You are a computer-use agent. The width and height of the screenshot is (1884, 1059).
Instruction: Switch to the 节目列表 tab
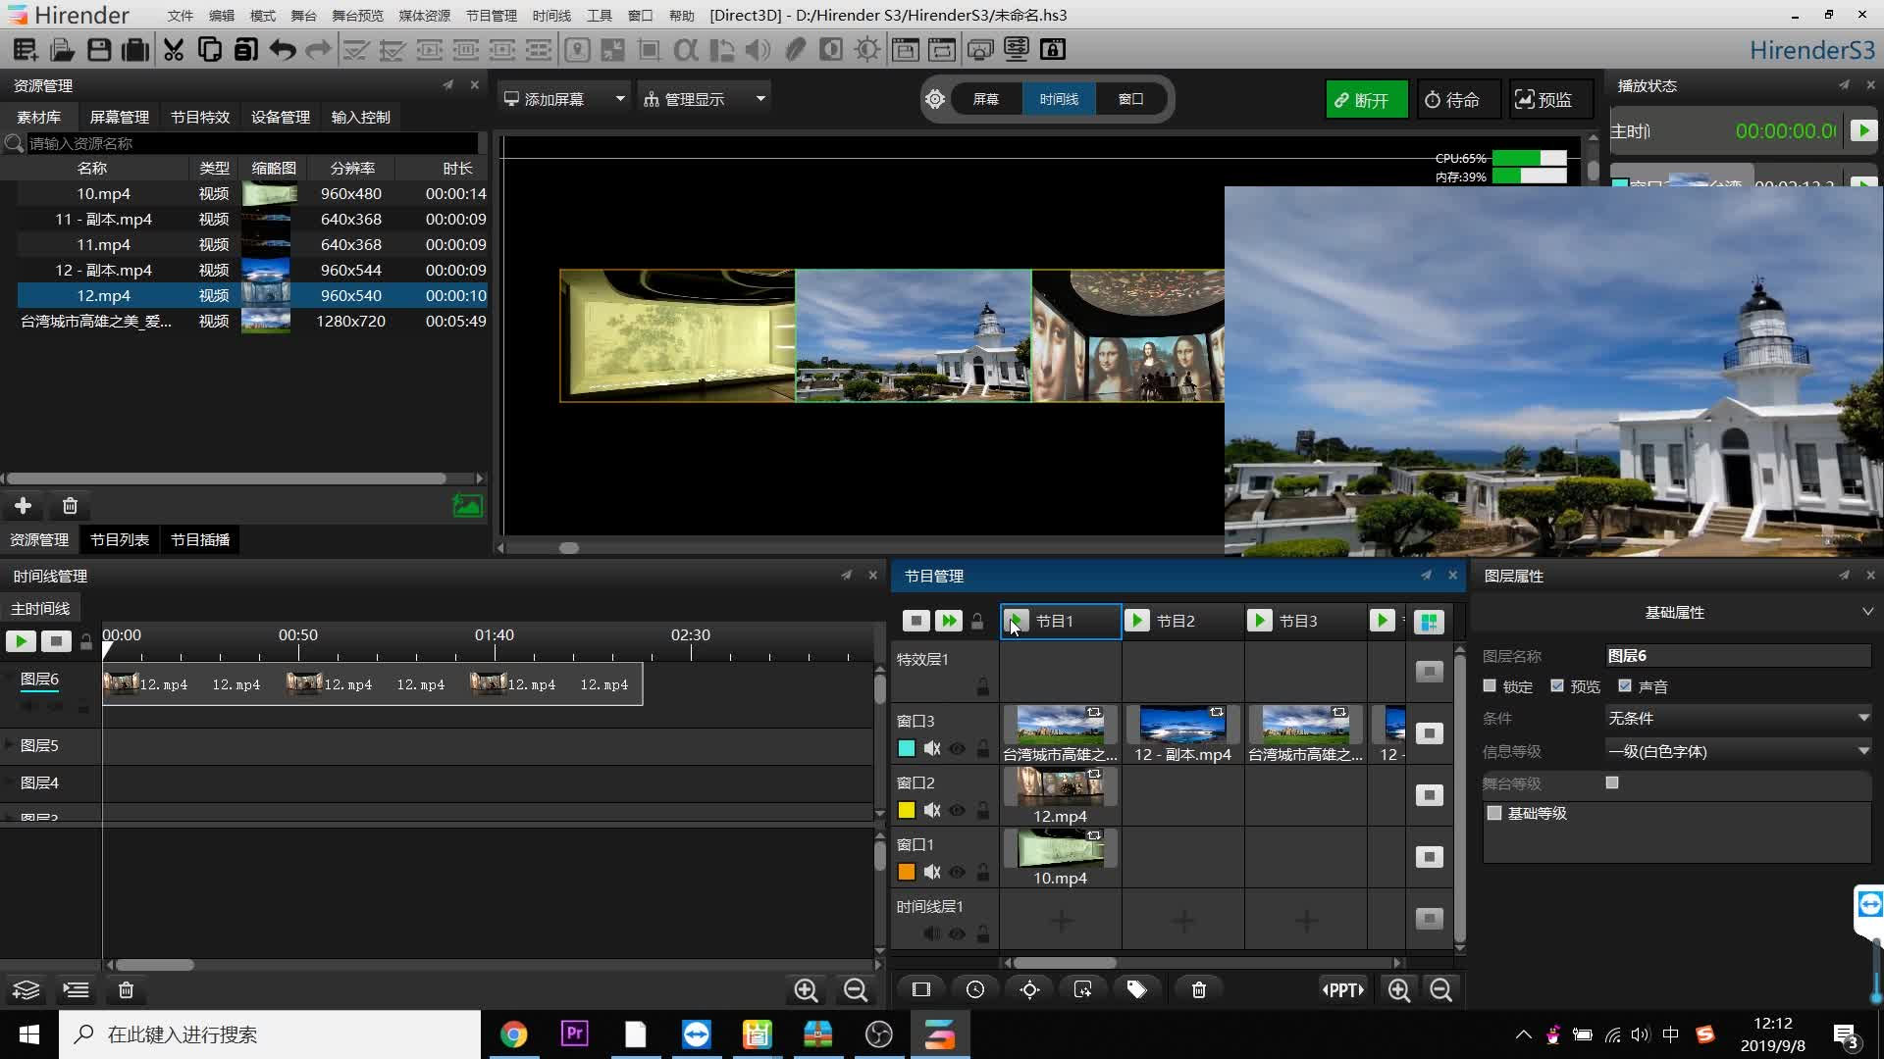120,540
